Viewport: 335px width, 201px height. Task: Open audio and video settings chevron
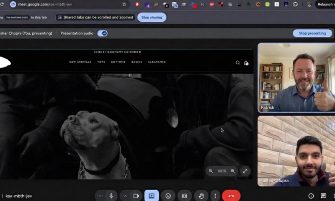[125, 196]
